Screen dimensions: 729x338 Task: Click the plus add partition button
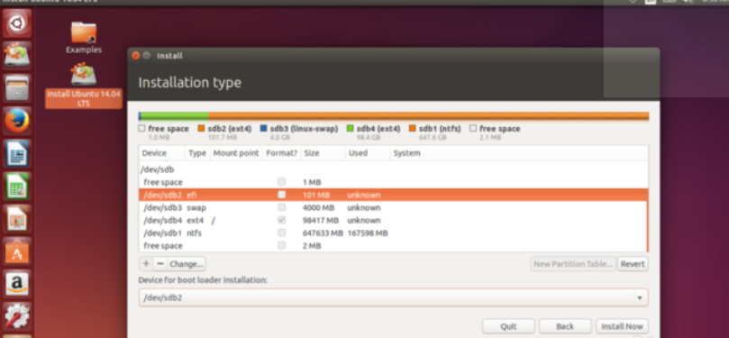pos(146,263)
